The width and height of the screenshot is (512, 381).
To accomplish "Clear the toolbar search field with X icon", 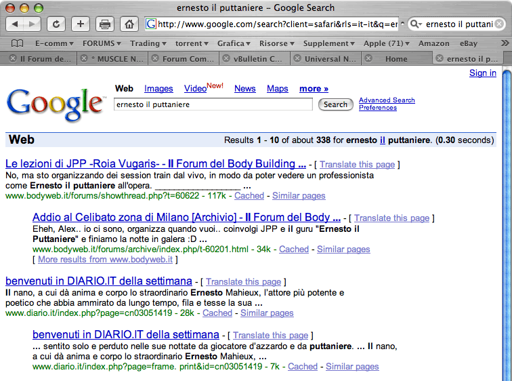I will (x=499, y=24).
